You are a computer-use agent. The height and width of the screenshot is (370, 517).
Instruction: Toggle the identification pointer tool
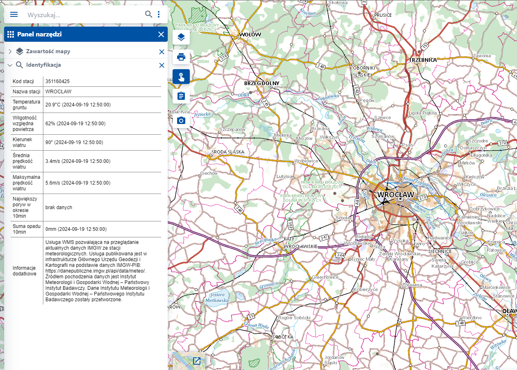[181, 77]
